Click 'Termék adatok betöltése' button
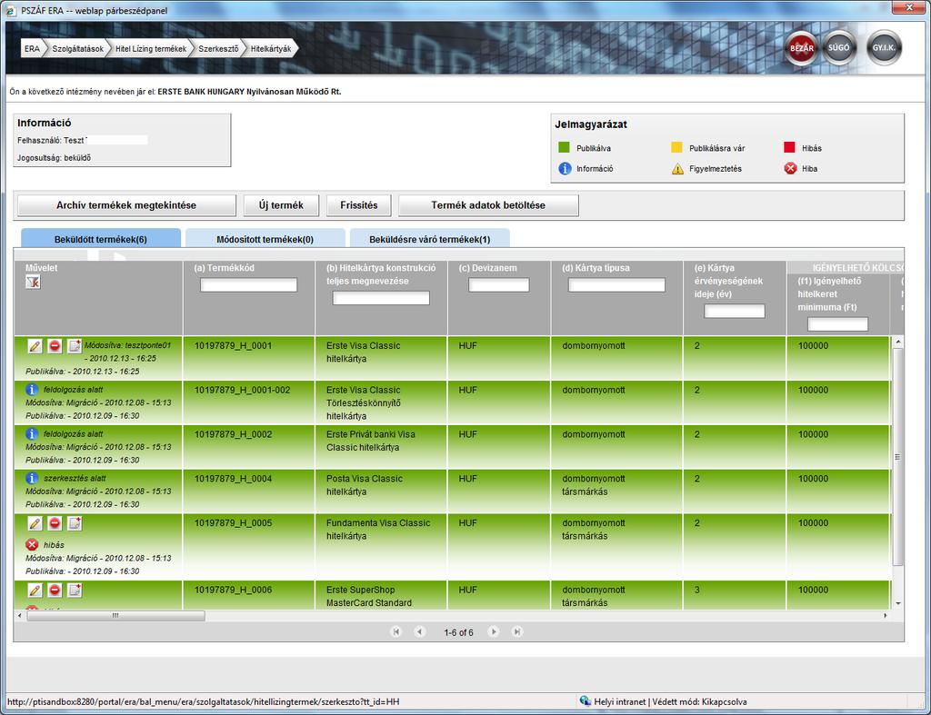This screenshot has width=931, height=715. coord(488,205)
